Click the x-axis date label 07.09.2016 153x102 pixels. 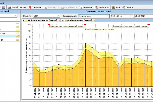[x=87, y=93]
